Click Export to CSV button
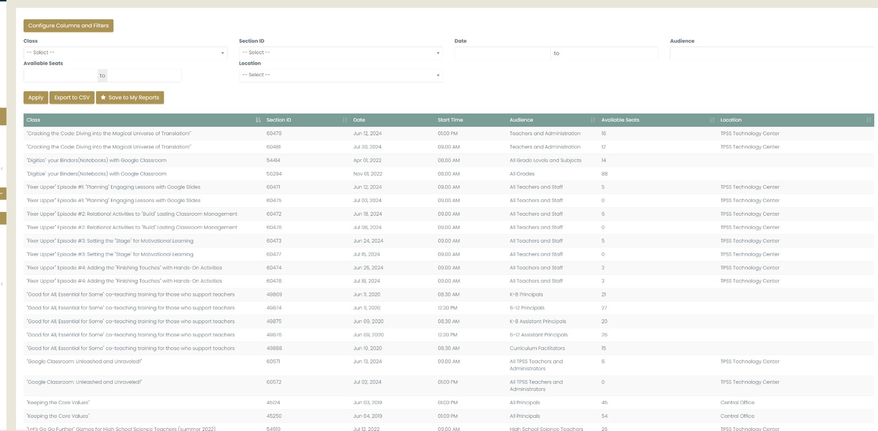The width and height of the screenshot is (878, 431). click(72, 97)
